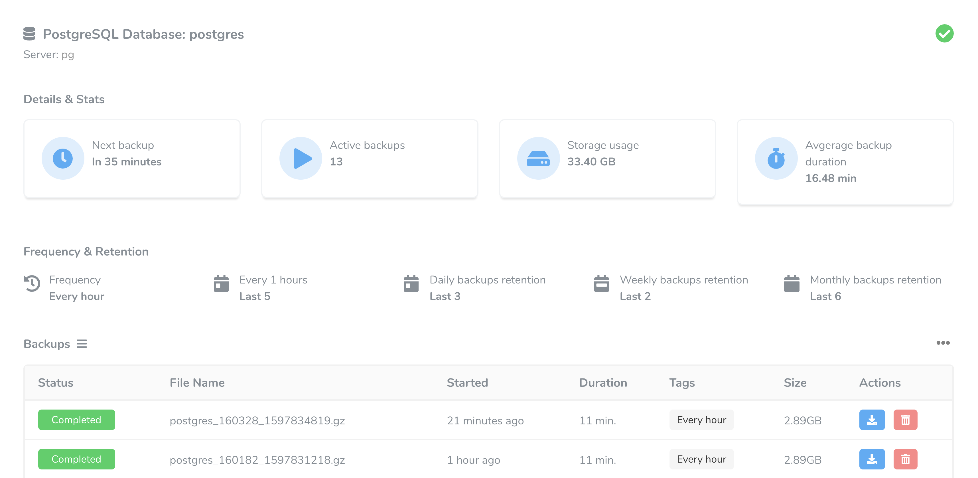This screenshot has height=478, width=978.
Task: Delete the postgres_160328_1597834819.gz backup
Action: pyautogui.click(x=906, y=420)
